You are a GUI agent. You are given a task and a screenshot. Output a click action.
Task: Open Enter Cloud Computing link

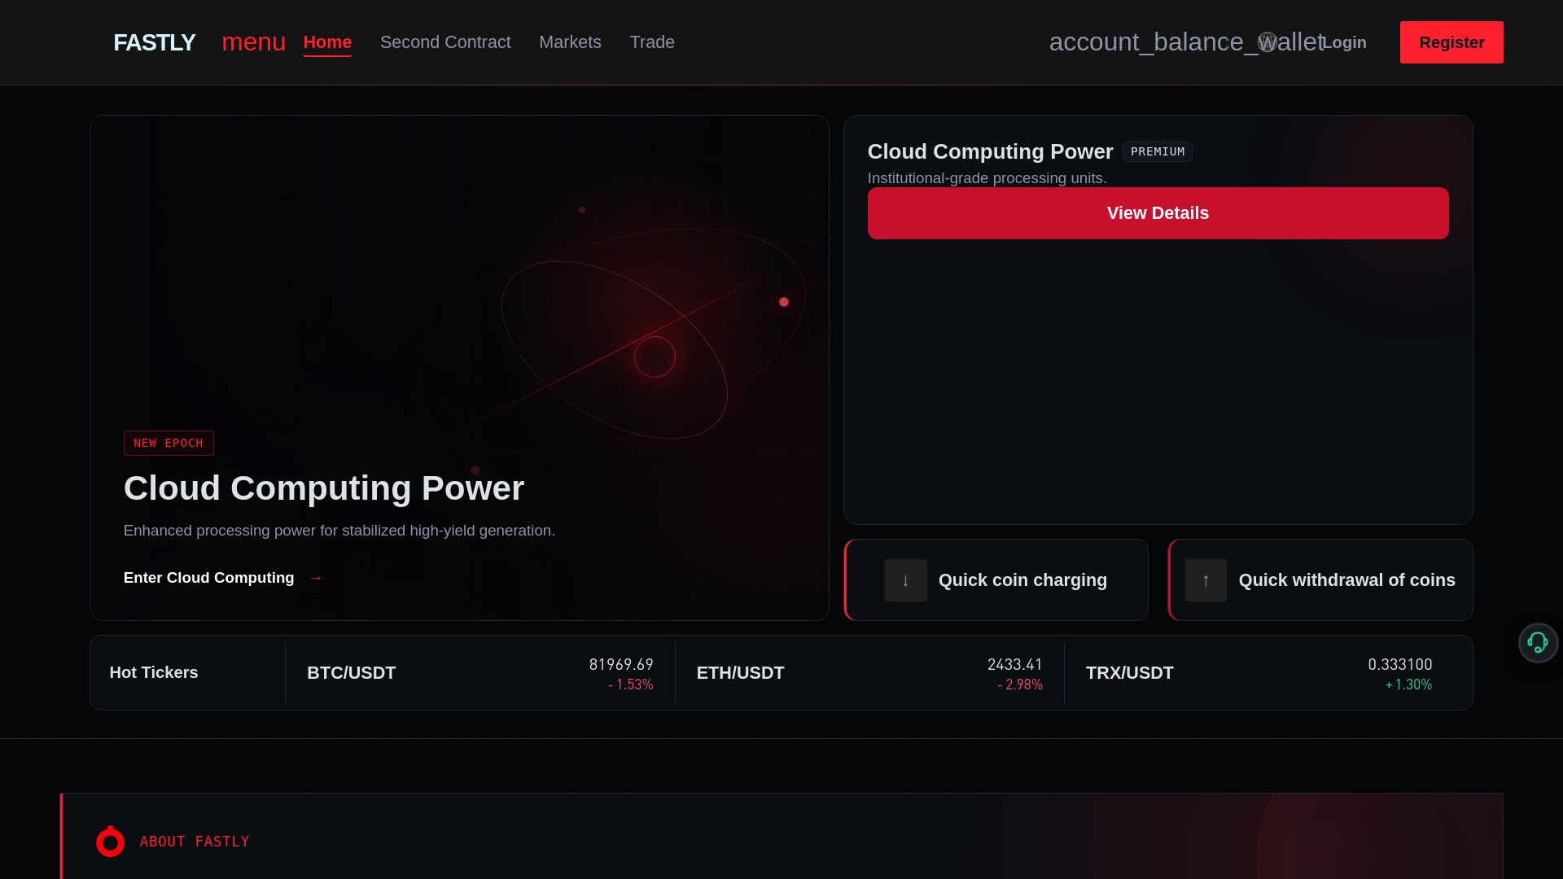pos(223,578)
